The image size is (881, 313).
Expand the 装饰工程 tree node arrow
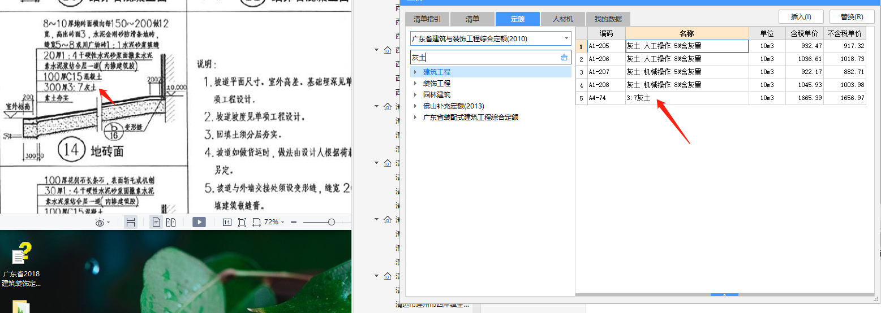[x=415, y=84]
